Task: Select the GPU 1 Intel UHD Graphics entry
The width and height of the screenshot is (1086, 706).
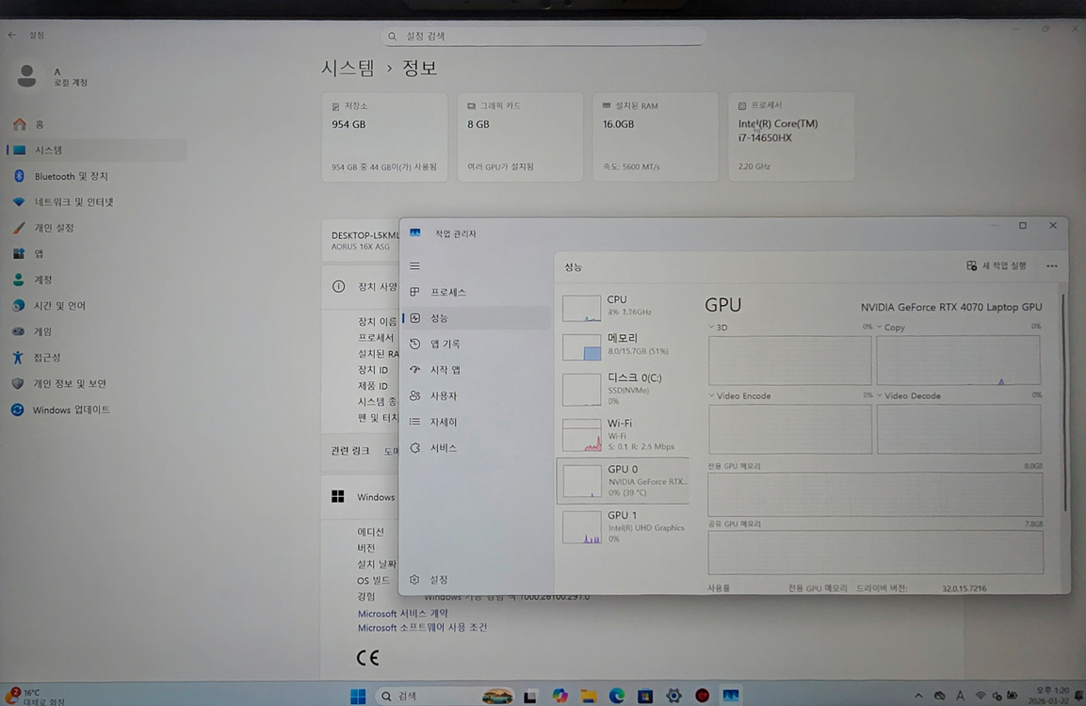Action: [623, 526]
